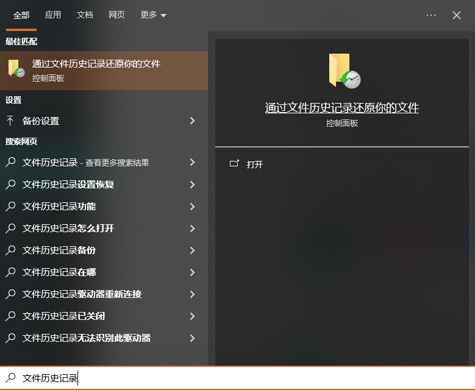Click search icon beside 文件历史记录无法识别此驱动器
This screenshot has width=475, height=390.
(10, 338)
